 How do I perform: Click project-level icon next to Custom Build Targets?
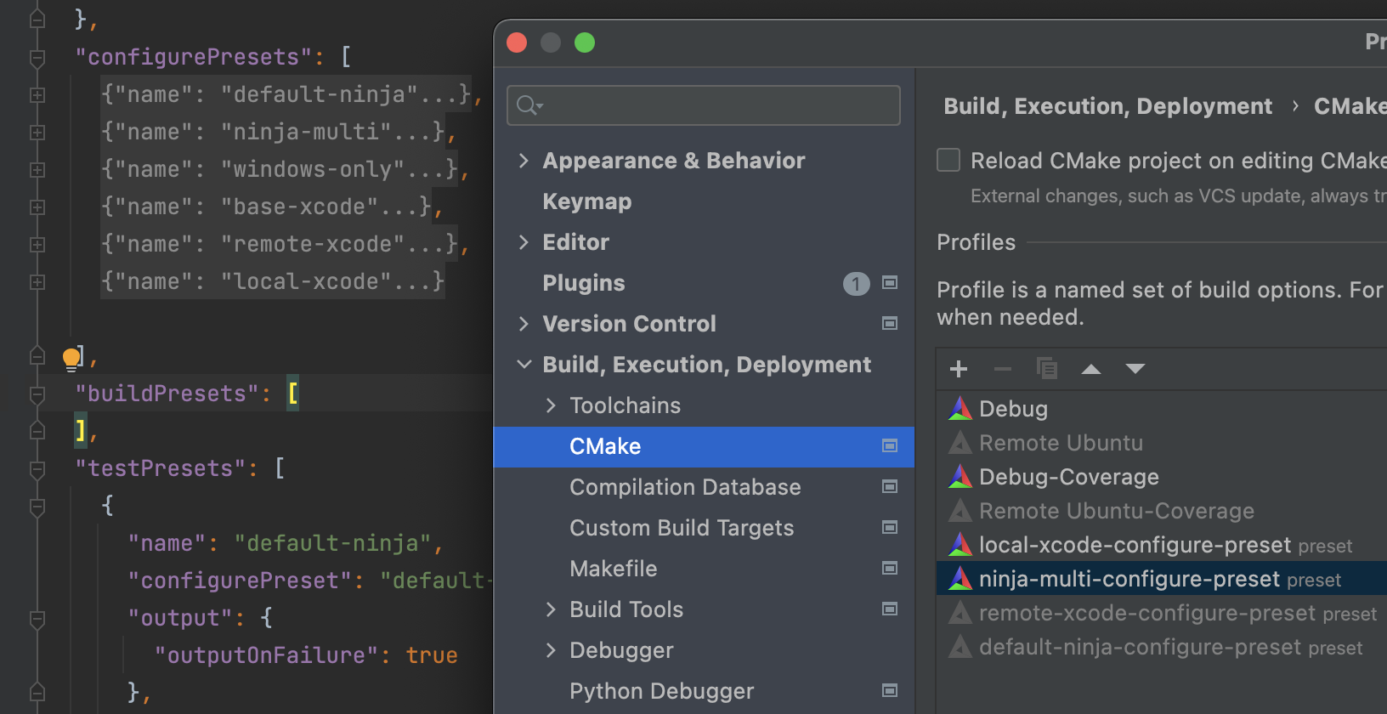point(890,527)
